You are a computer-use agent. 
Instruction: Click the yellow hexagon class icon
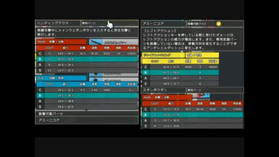[x=219, y=24]
